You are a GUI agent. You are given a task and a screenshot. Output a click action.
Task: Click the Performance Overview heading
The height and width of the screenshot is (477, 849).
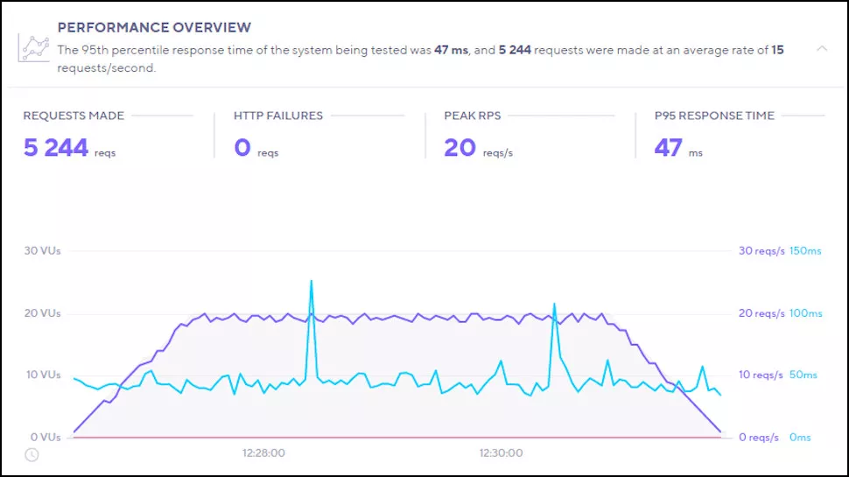click(154, 28)
